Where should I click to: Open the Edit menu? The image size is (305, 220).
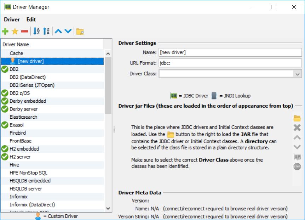tap(31, 19)
